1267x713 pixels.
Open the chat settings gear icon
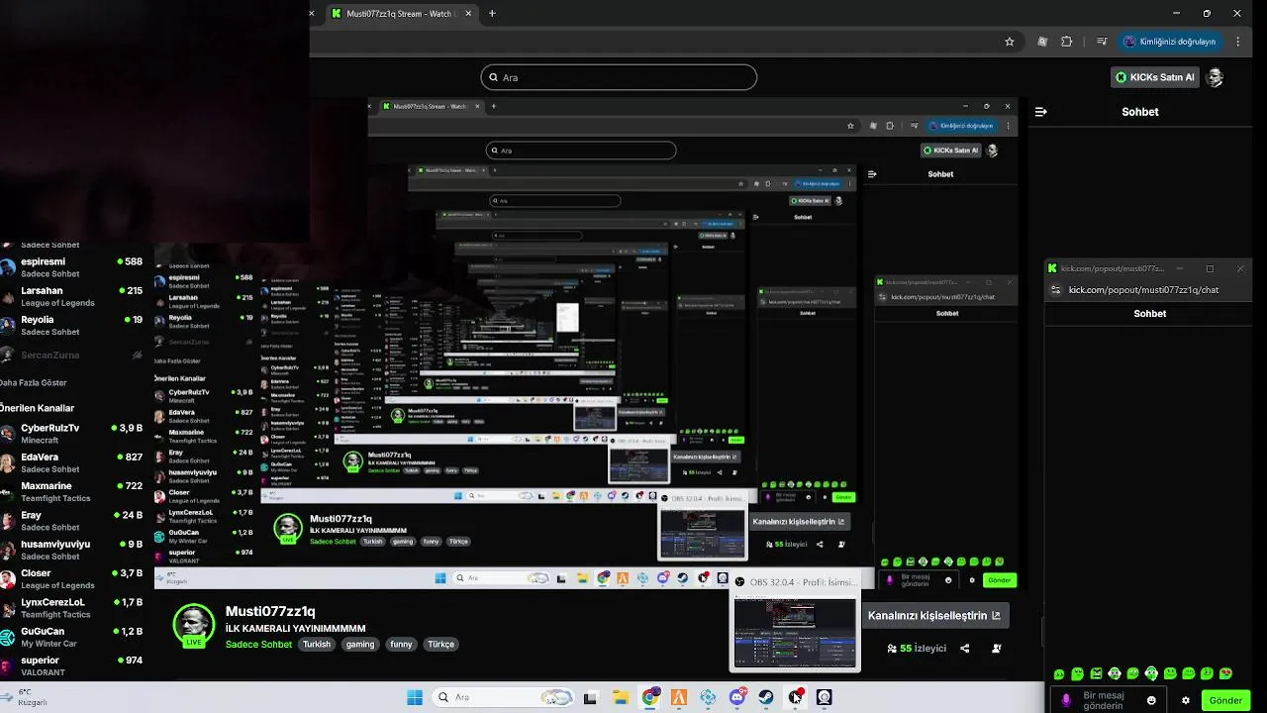tap(1186, 700)
